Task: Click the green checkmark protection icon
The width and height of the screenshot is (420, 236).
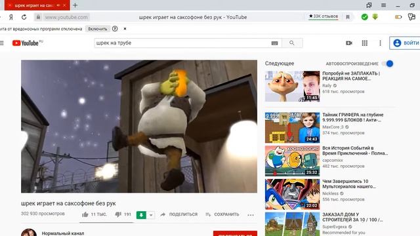Action: pyautogui.click(x=365, y=17)
